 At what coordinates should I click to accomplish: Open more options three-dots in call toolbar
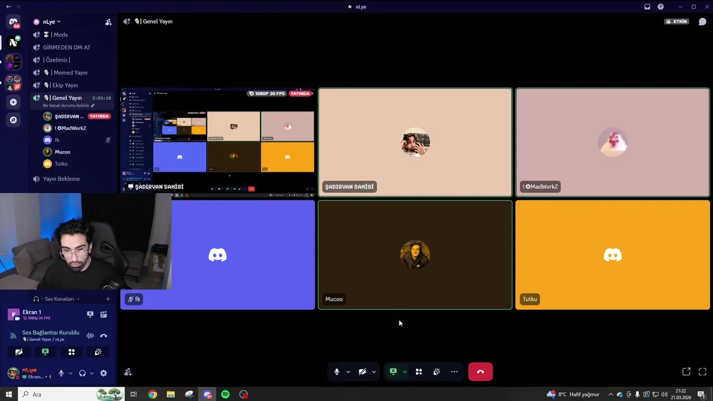pos(455,371)
